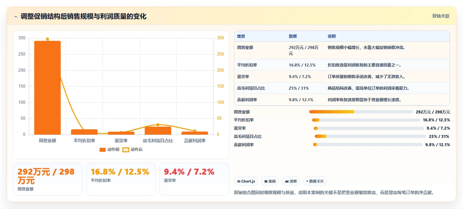This screenshot has width=463, height=209.
Task: Click the chart x-axis label 高毛利项目占比
Action: coord(158,141)
